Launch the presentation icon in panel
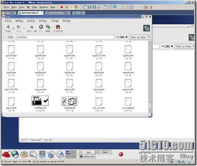The width and height of the screenshot is (197, 166). tap(42, 154)
